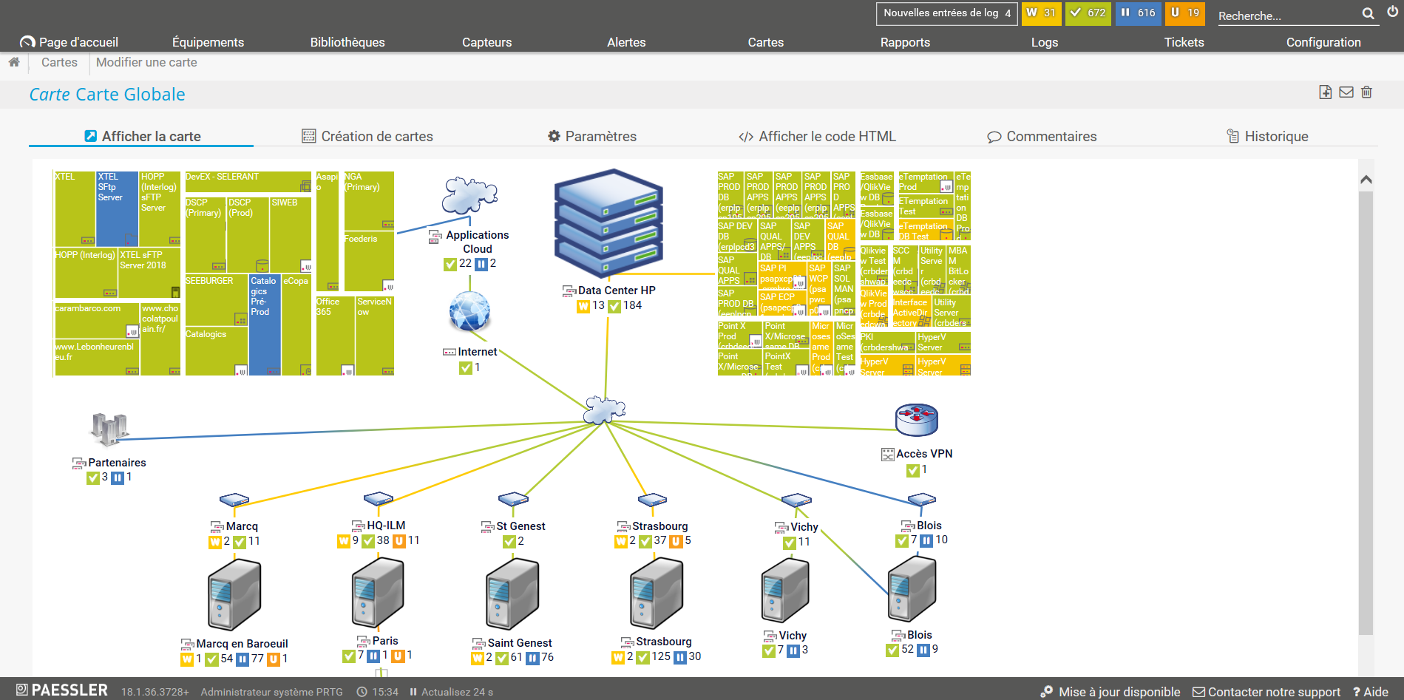The image size is (1404, 700).
Task: Switch to Afficher le code HTML tab
Action: coord(817,136)
